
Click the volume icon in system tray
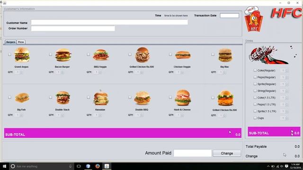(x=282, y=166)
